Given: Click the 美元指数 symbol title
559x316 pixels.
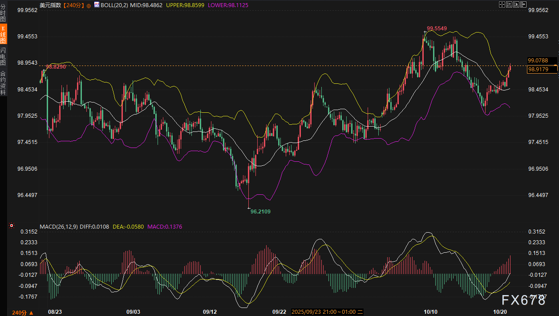Looking at the screenshot, I should pos(50,5).
